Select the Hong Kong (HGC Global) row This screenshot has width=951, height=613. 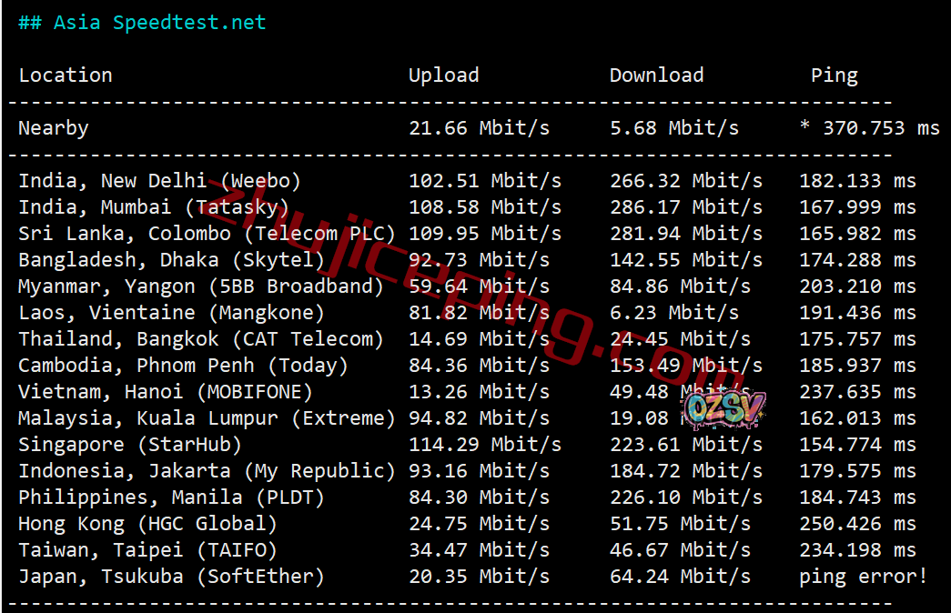coord(147,524)
